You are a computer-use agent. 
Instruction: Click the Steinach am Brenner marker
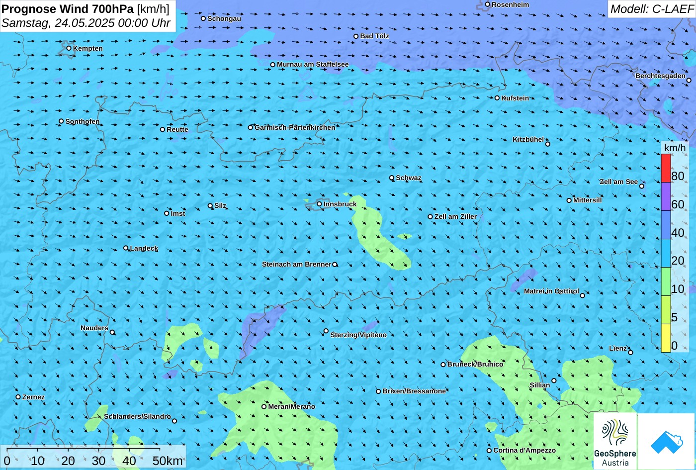pyautogui.click(x=335, y=265)
